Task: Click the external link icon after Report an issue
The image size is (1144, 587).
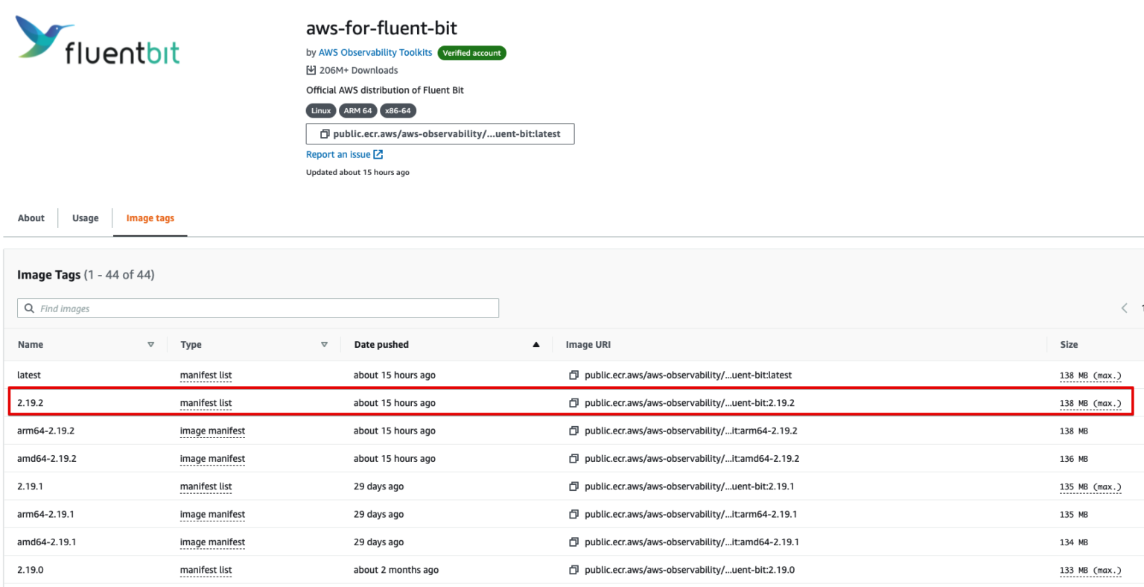Action: pyautogui.click(x=378, y=154)
